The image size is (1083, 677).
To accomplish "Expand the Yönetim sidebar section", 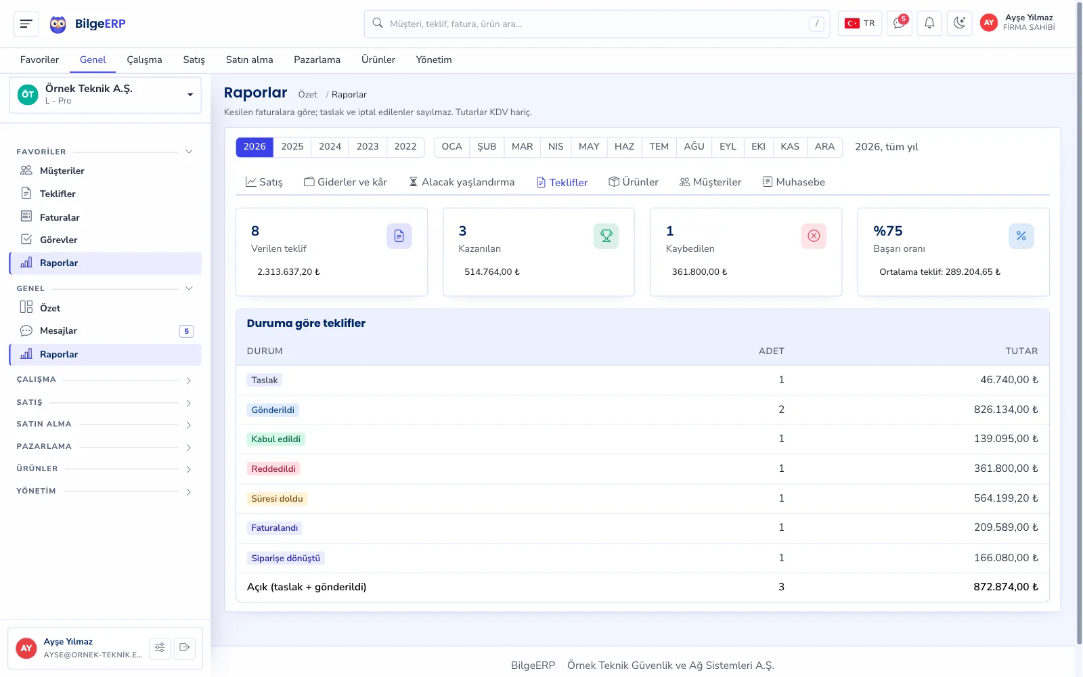I will pyautogui.click(x=106, y=491).
